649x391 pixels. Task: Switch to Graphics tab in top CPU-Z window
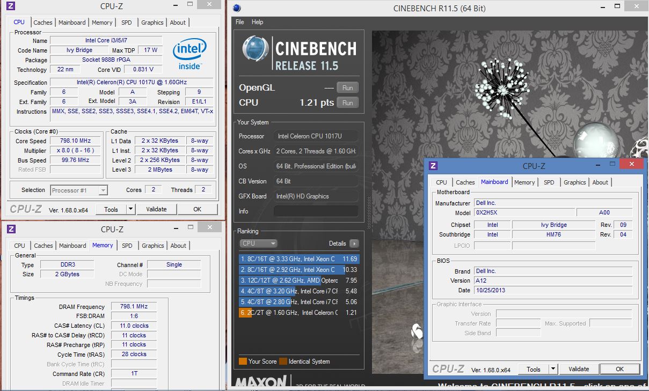(152, 23)
